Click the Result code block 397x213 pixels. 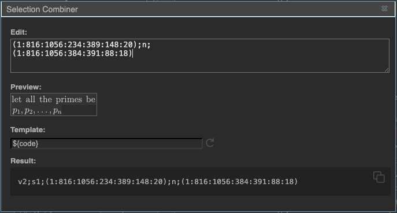tap(201, 181)
